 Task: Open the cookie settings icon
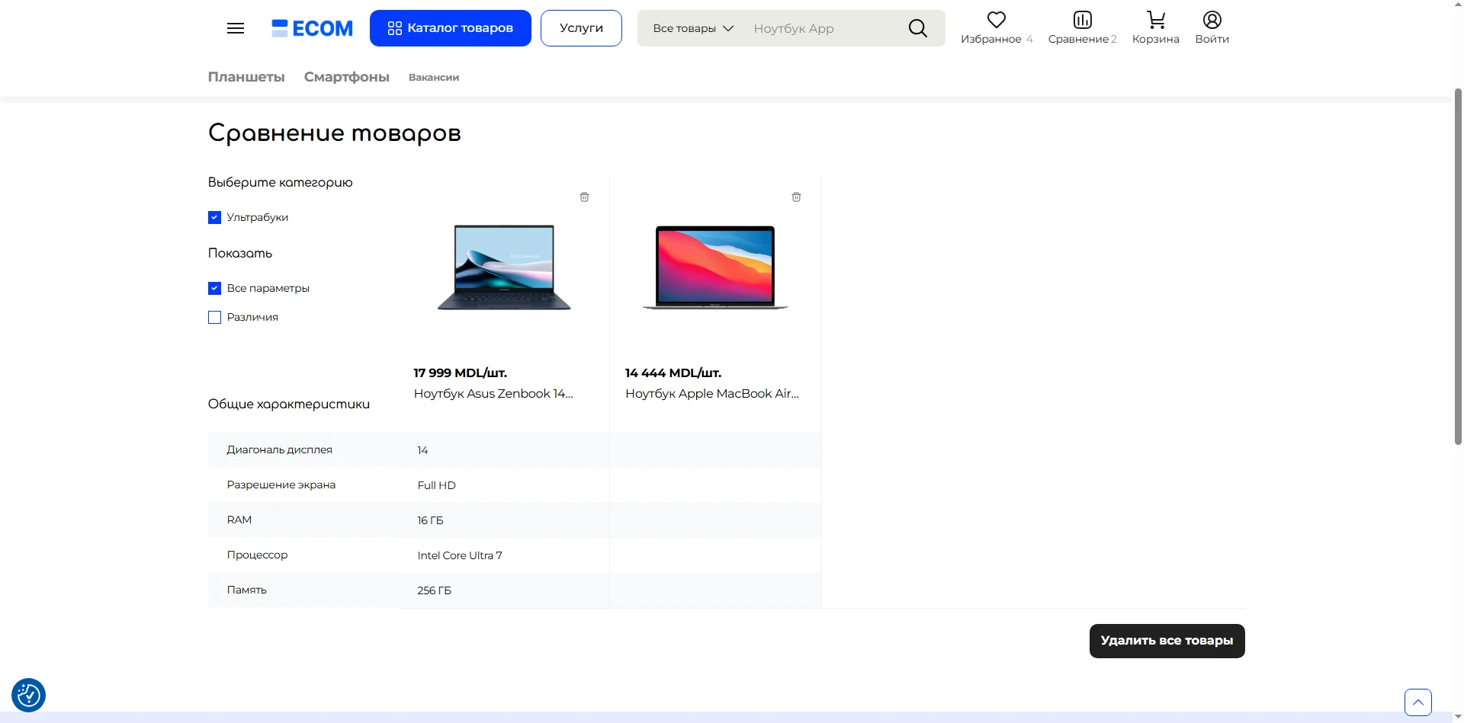[x=29, y=695]
